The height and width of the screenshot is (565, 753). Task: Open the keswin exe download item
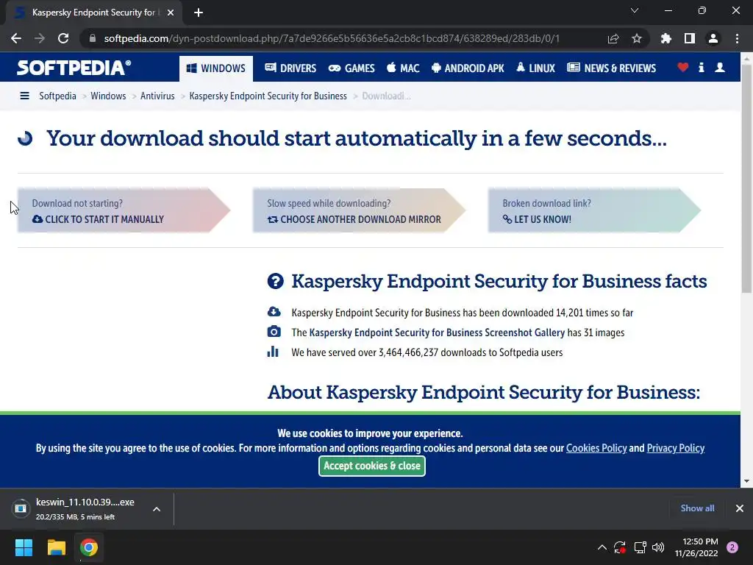[x=76, y=508]
